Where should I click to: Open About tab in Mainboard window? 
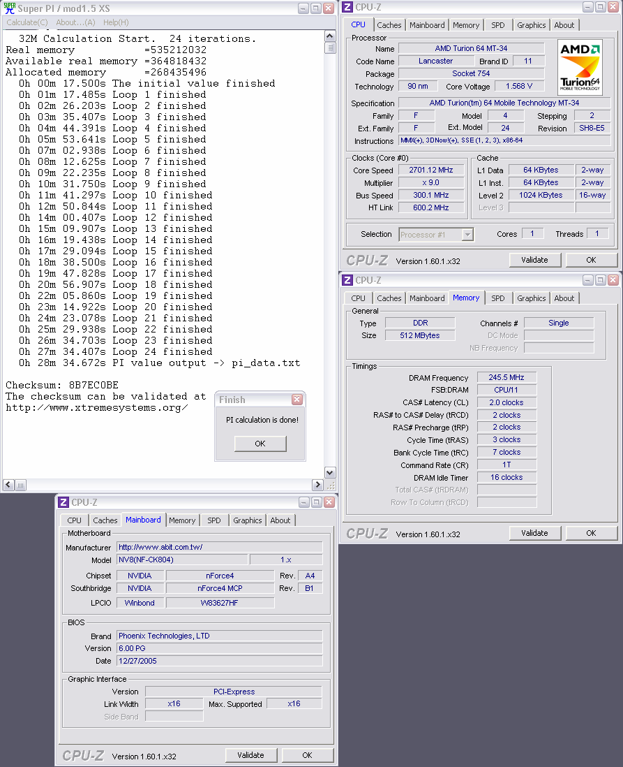point(280,520)
